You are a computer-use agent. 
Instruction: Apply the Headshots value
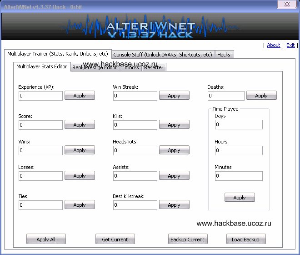click(x=174, y=150)
